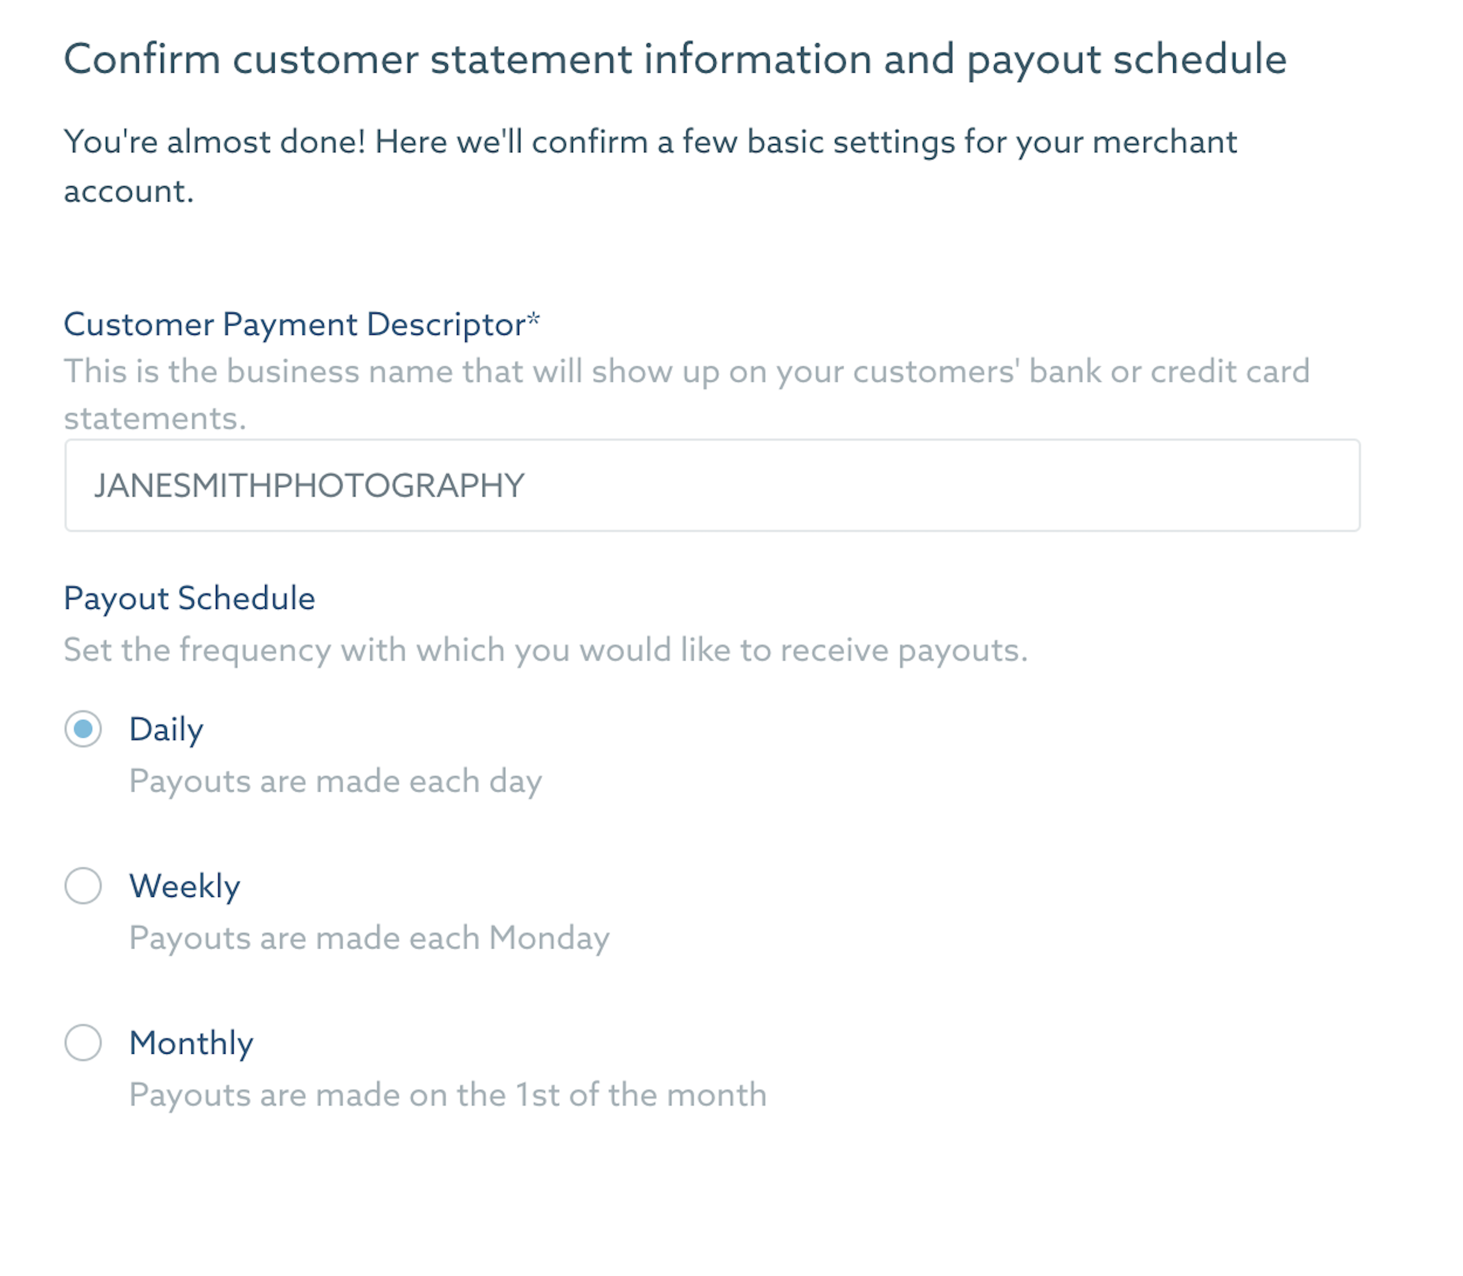Image resolution: width=1463 pixels, height=1276 pixels.
Task: Select the Daily payout radio button
Action: (x=83, y=728)
